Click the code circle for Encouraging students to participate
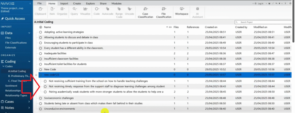 tap(40, 43)
